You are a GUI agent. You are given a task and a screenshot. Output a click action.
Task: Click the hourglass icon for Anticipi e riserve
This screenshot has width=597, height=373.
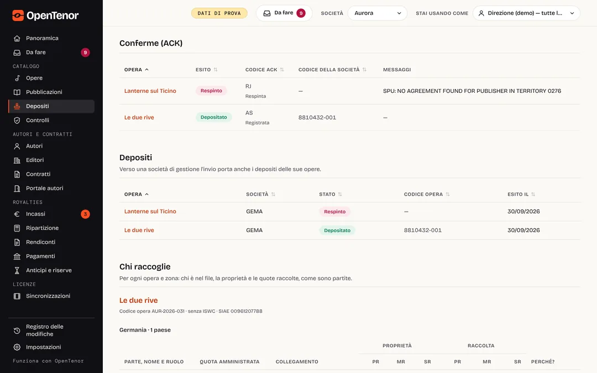[17, 271]
